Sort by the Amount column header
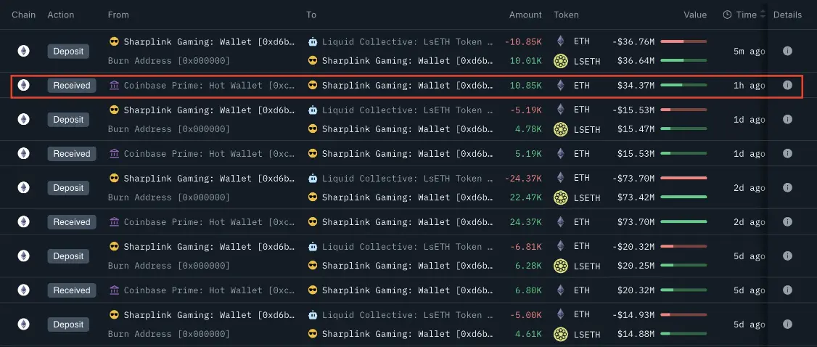 point(525,15)
